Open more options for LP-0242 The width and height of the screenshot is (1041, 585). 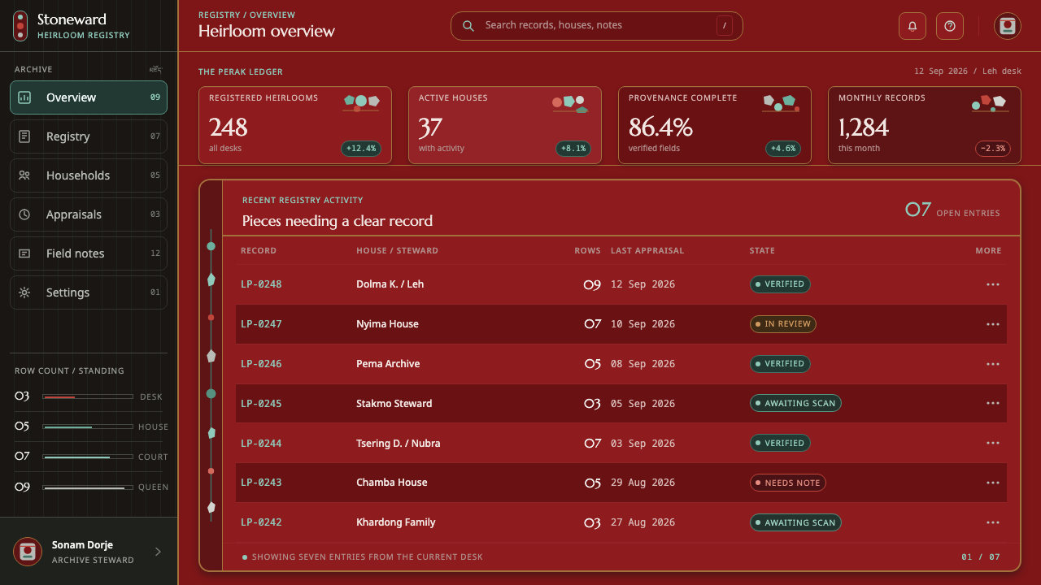pyautogui.click(x=992, y=522)
